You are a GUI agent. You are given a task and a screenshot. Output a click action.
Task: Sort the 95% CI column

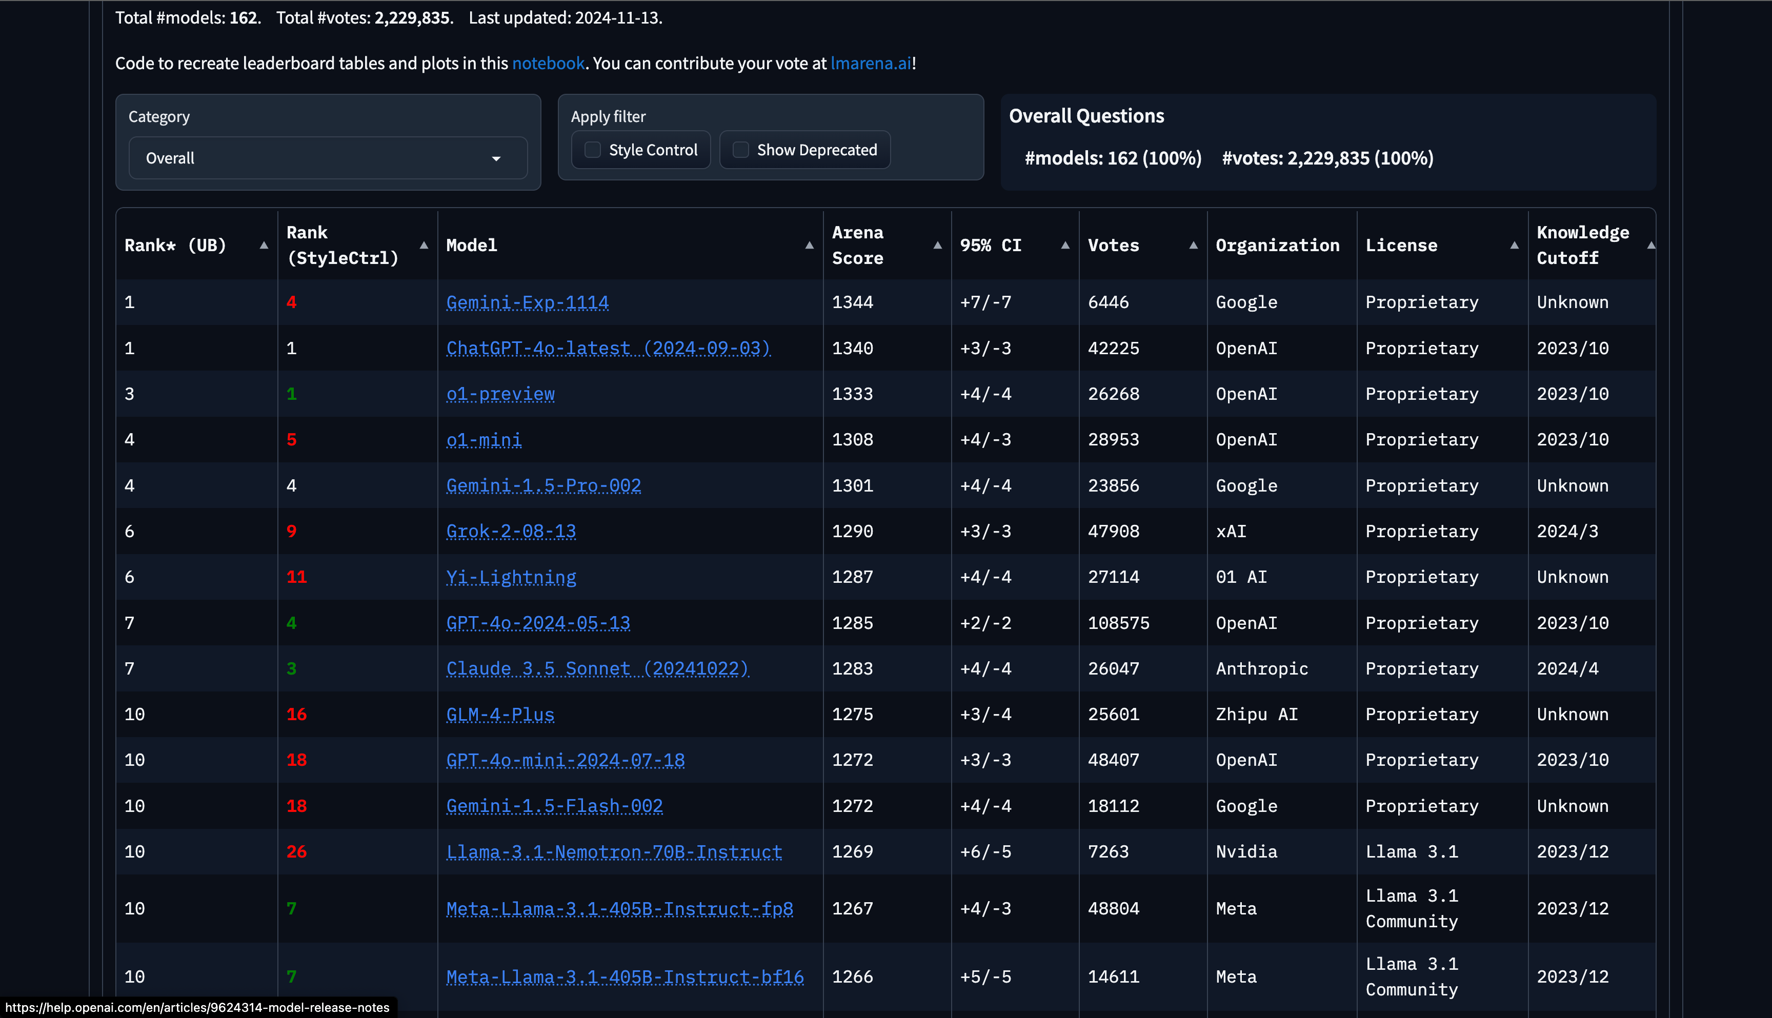click(x=1065, y=246)
